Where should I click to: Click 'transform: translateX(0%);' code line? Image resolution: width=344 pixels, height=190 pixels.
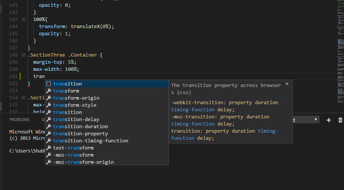(x=76, y=27)
